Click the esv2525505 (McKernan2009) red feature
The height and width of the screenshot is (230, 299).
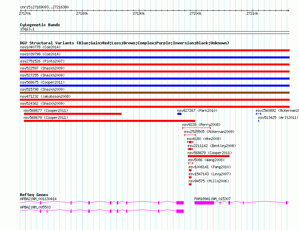pos(190,135)
